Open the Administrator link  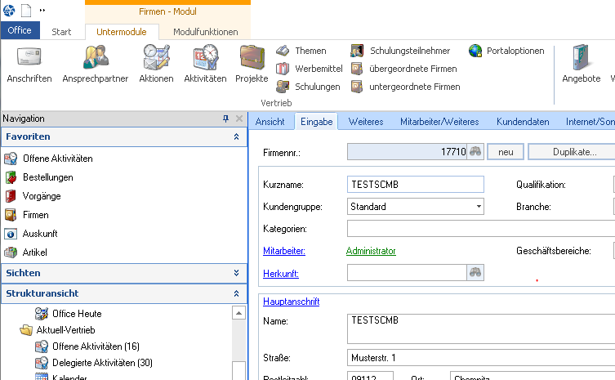point(371,251)
